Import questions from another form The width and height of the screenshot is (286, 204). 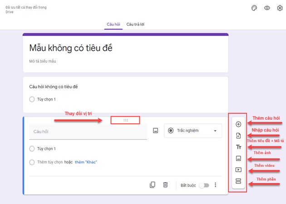[238, 136]
